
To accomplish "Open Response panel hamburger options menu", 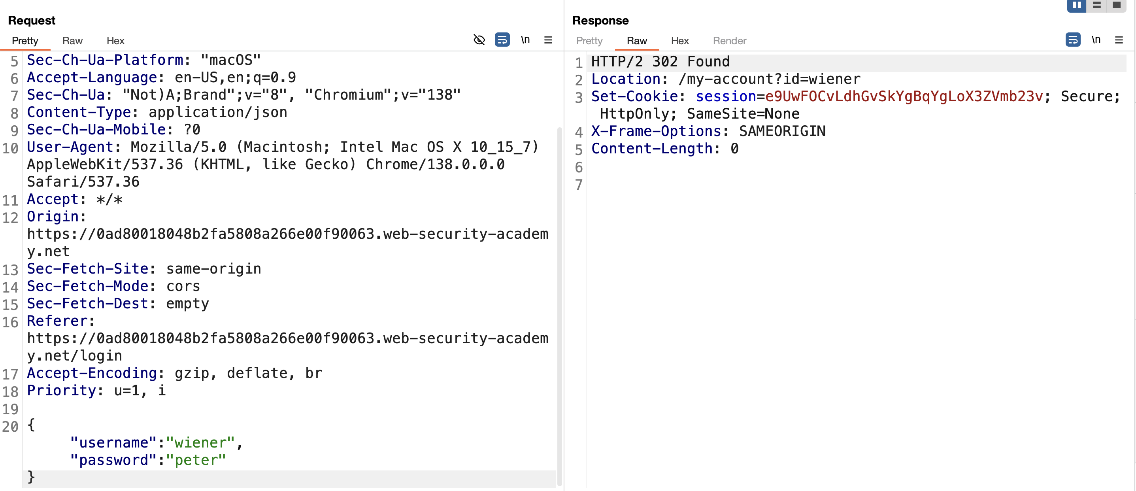I will (x=1119, y=40).
